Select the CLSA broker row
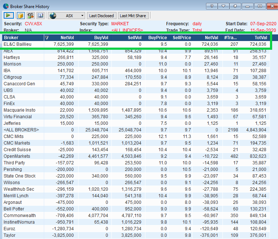278x239 pixels. pos(136,97)
